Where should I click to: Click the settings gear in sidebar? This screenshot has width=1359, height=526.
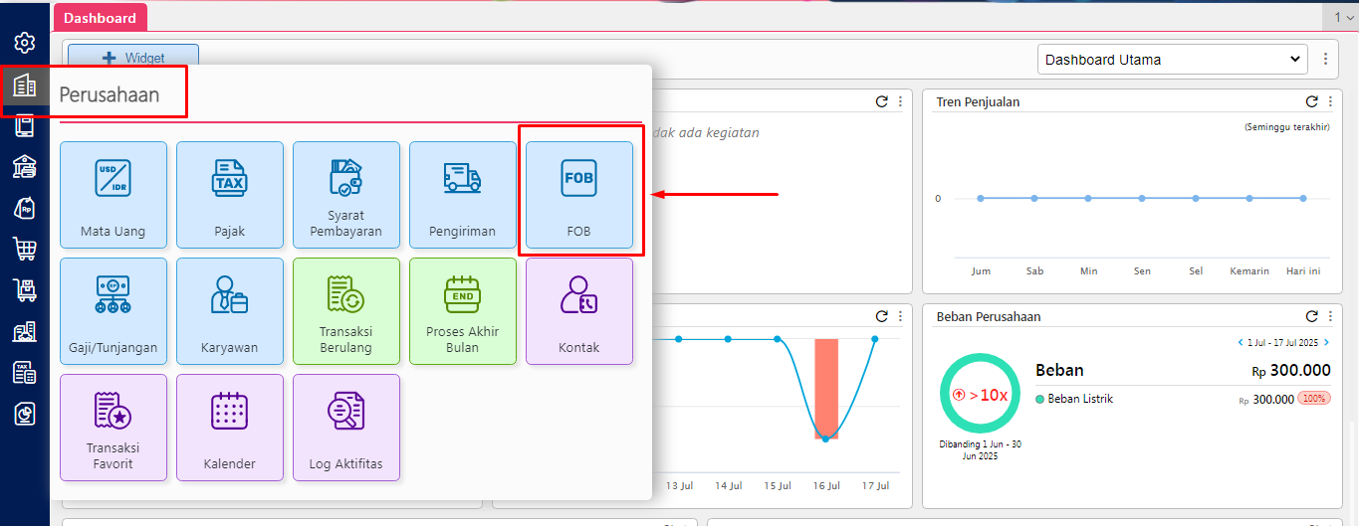[x=25, y=43]
